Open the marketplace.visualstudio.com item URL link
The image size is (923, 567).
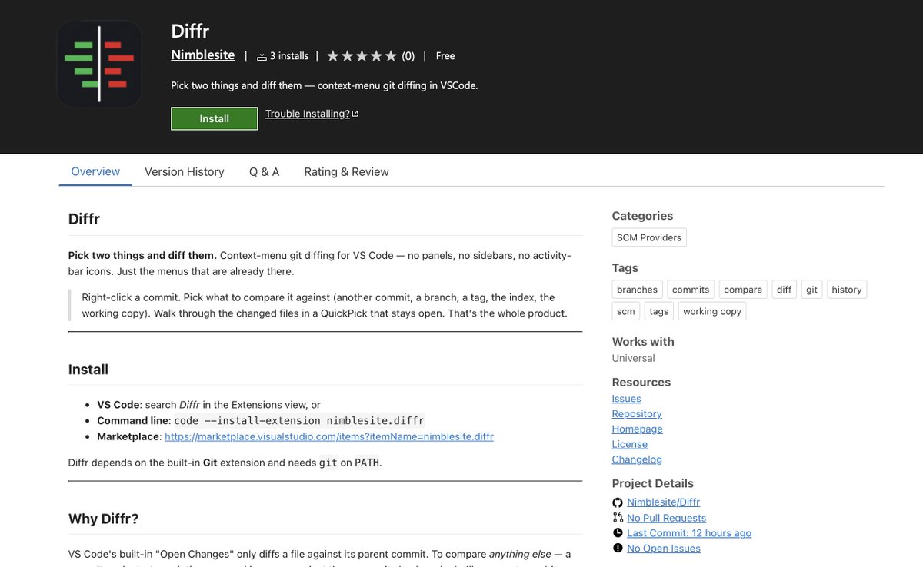click(x=329, y=436)
